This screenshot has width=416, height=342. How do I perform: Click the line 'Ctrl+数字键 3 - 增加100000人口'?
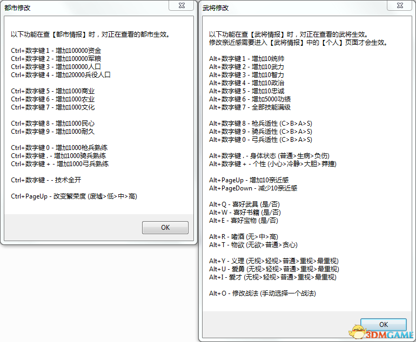[56, 67]
